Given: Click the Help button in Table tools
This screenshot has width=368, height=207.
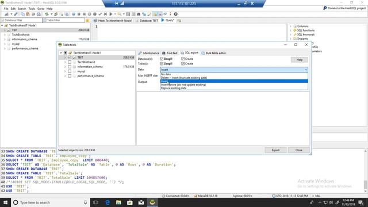Looking at the screenshot, I should (x=299, y=60).
